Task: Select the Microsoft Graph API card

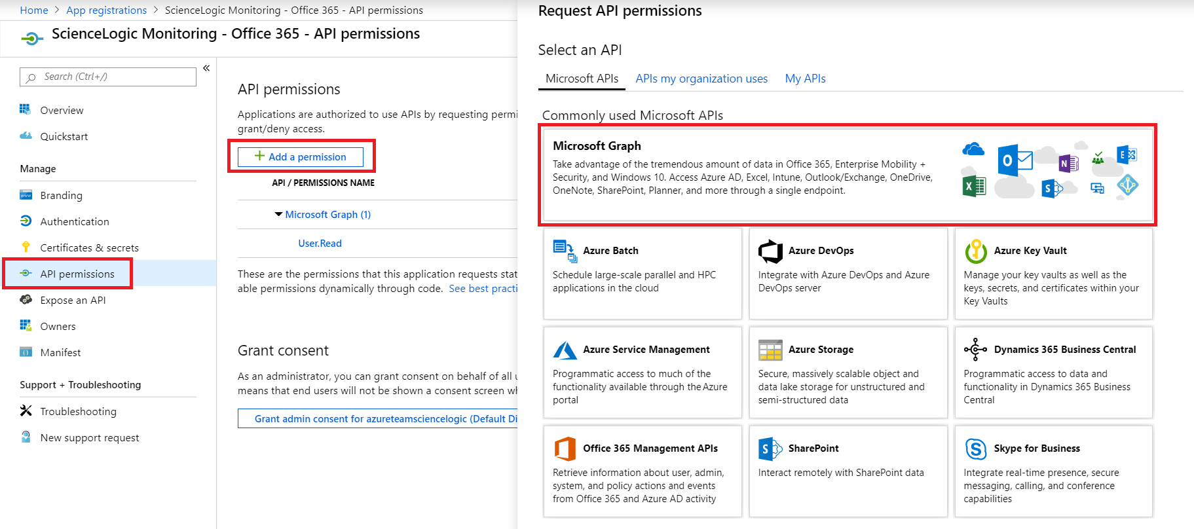Action: [848, 175]
